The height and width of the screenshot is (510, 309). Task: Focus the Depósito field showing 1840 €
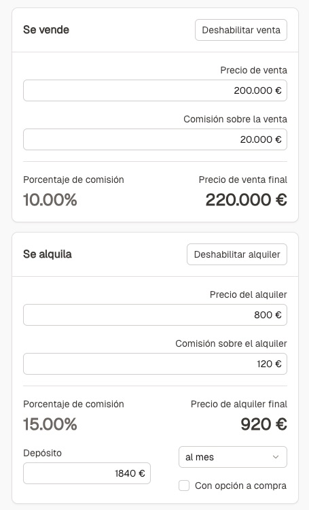[x=87, y=473]
